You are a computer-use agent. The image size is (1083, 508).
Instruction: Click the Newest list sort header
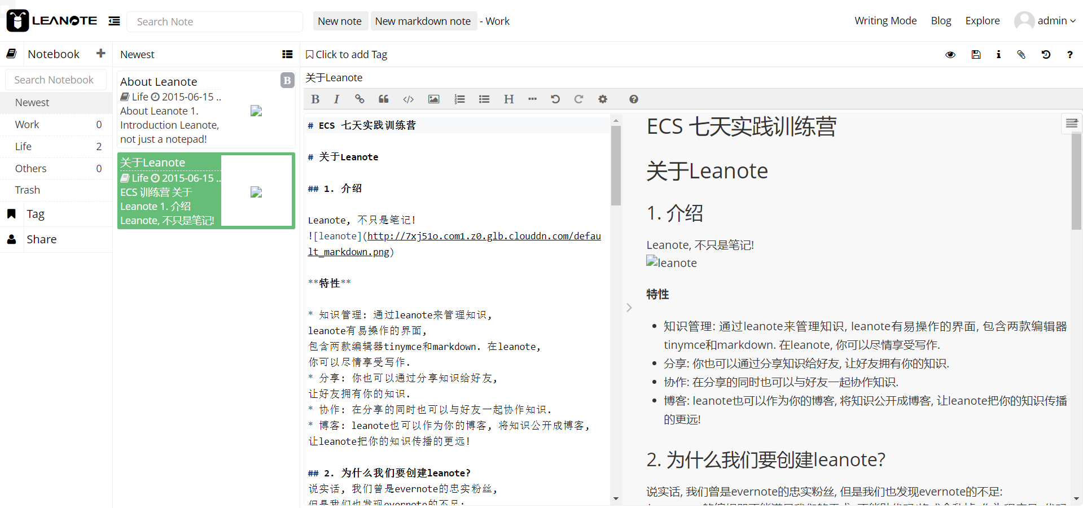[137, 55]
